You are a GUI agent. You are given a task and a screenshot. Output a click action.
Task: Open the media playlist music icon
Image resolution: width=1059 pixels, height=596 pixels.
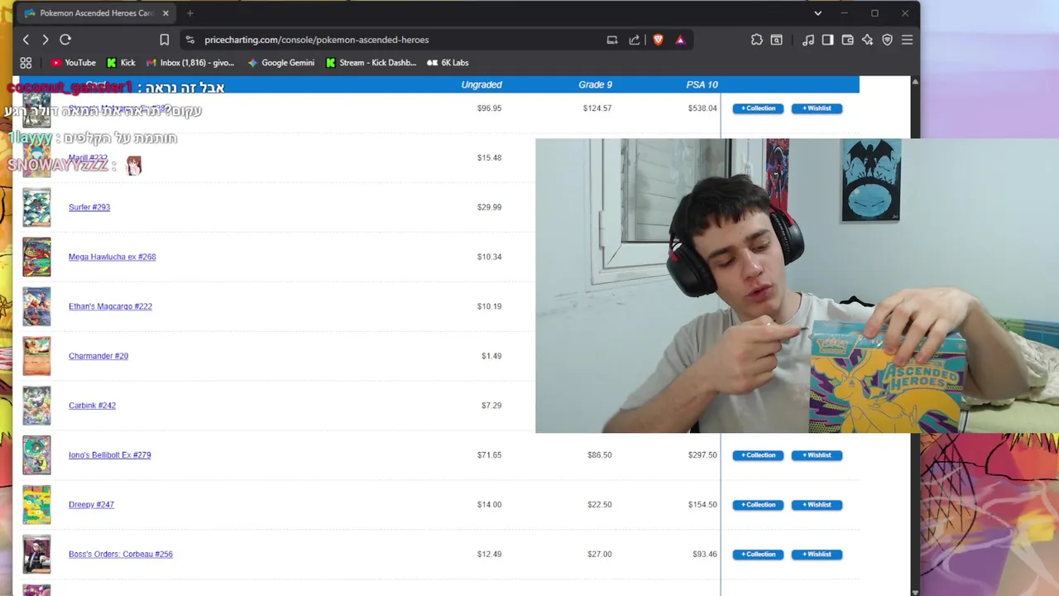pyautogui.click(x=808, y=40)
